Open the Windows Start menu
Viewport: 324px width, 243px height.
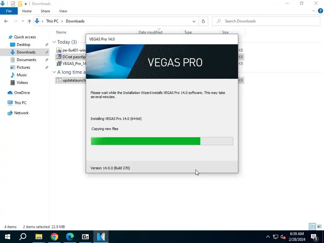coord(8,237)
